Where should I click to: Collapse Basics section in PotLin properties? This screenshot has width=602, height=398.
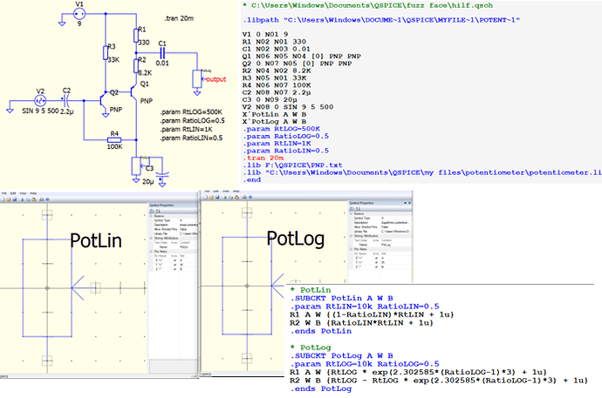151,216
